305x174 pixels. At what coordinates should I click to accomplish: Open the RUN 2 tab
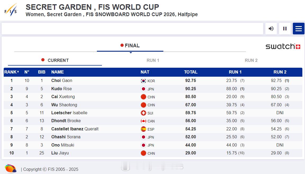(251, 60)
